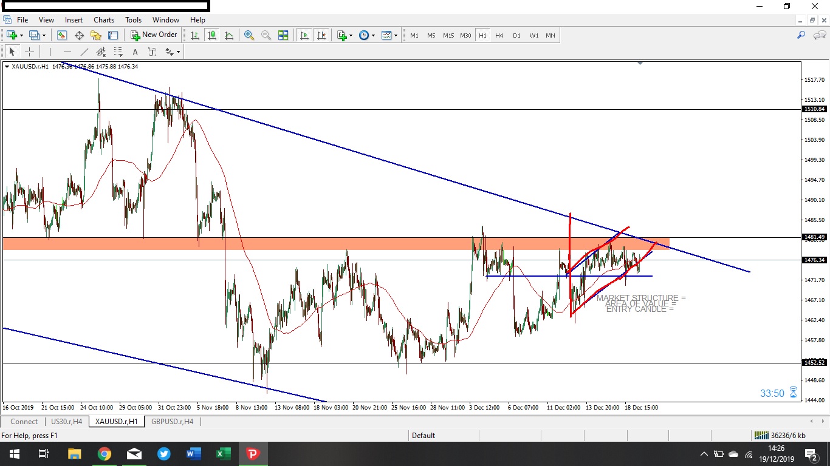Select the Trendline drawing tool
This screenshot has width=830, height=466.
pyautogui.click(x=83, y=52)
